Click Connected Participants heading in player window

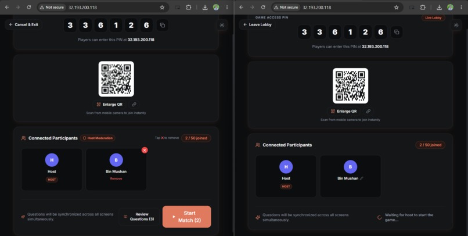287,145
